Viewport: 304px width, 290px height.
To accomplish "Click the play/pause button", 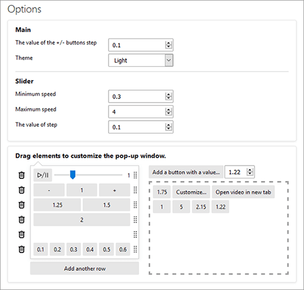I will coord(43,175).
